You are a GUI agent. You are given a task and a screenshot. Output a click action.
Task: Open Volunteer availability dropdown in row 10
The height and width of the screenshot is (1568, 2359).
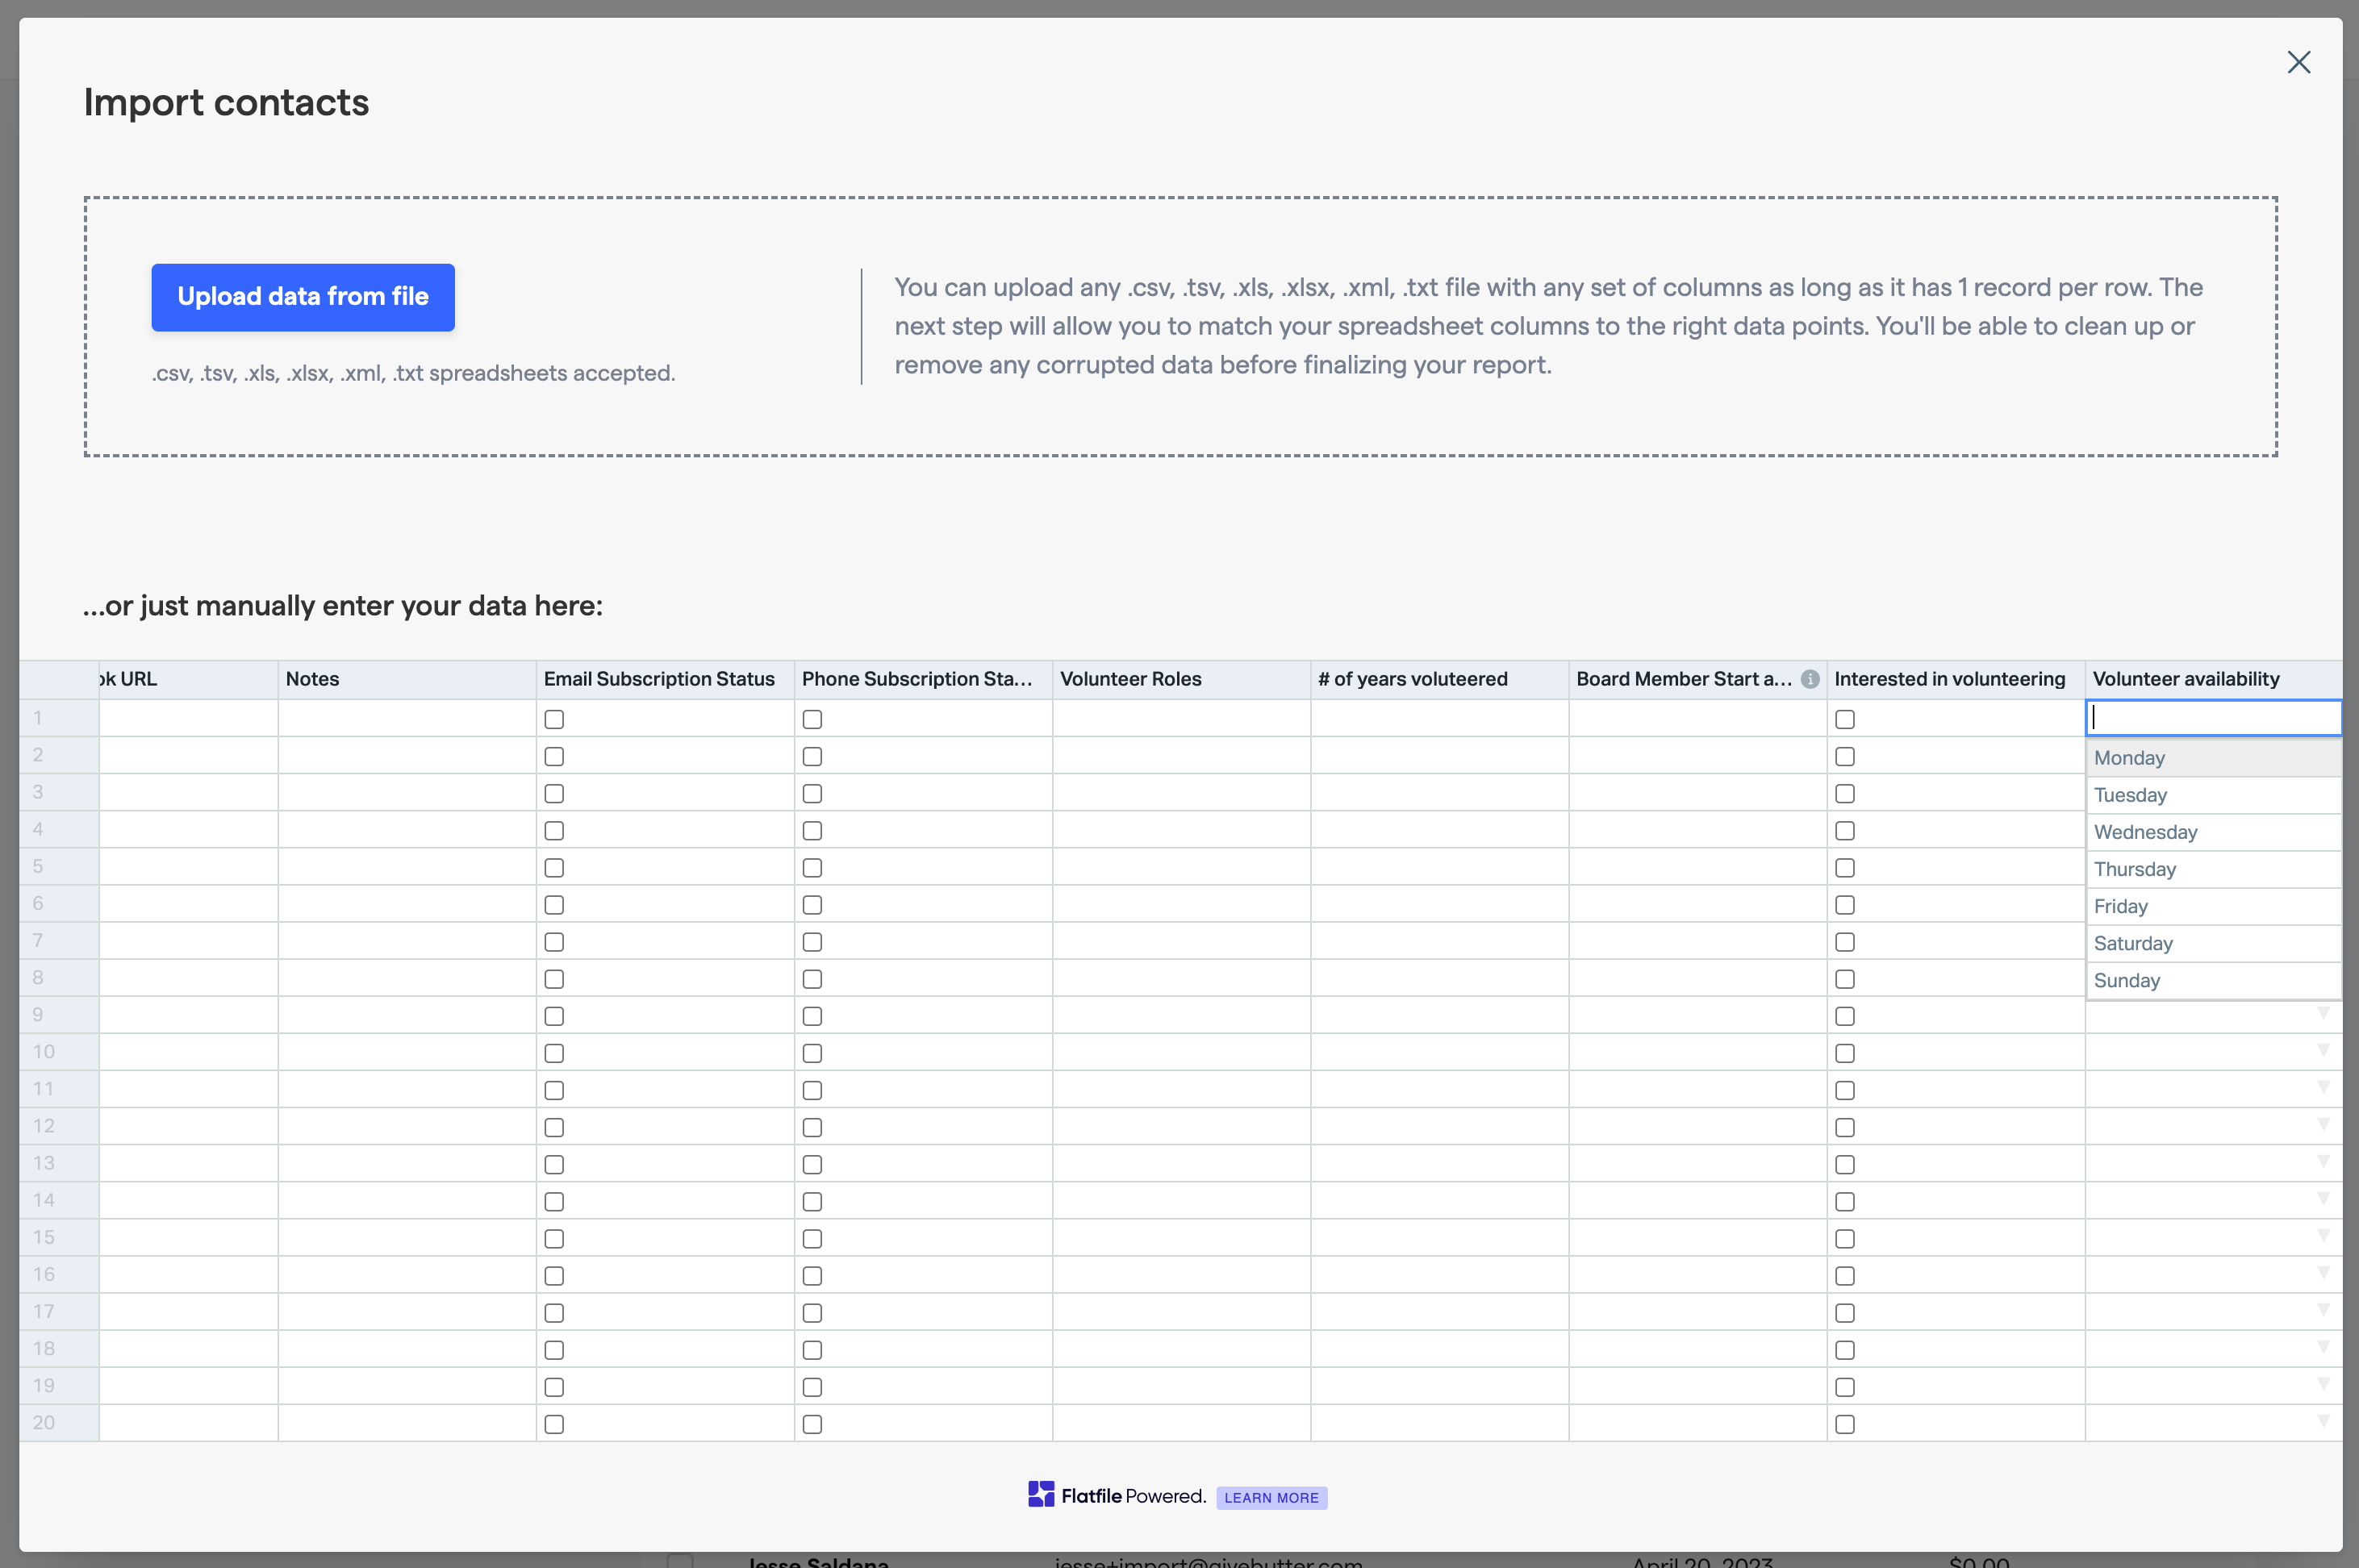pyautogui.click(x=2323, y=1051)
